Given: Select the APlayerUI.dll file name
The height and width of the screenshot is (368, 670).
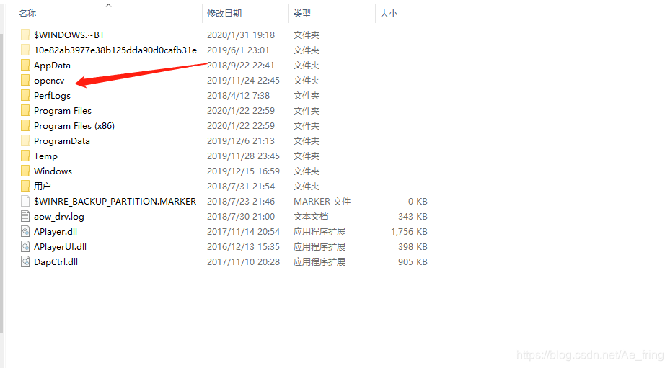Looking at the screenshot, I should [x=61, y=247].
